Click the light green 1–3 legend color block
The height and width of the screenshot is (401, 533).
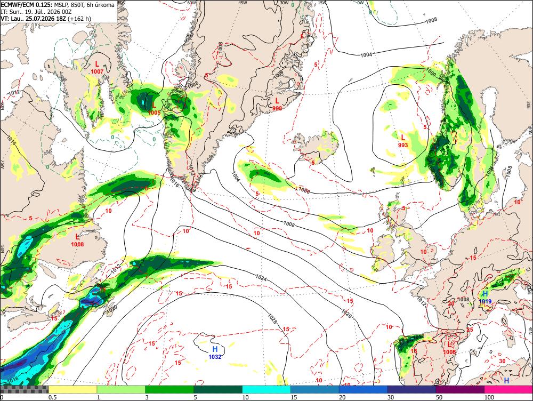tap(121, 389)
